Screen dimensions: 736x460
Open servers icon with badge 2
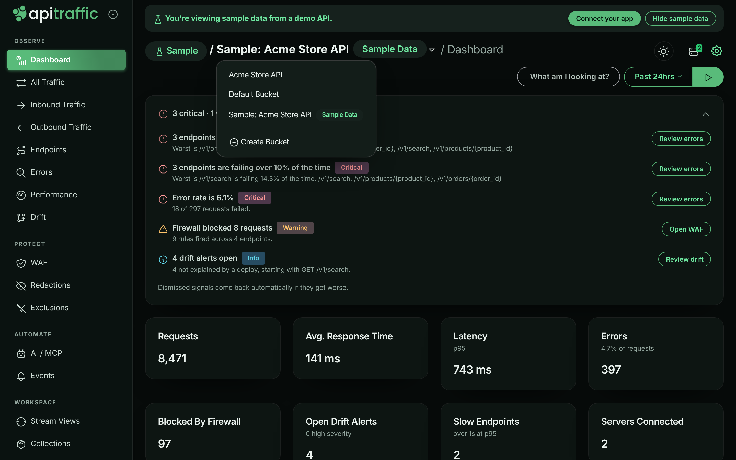click(x=695, y=51)
